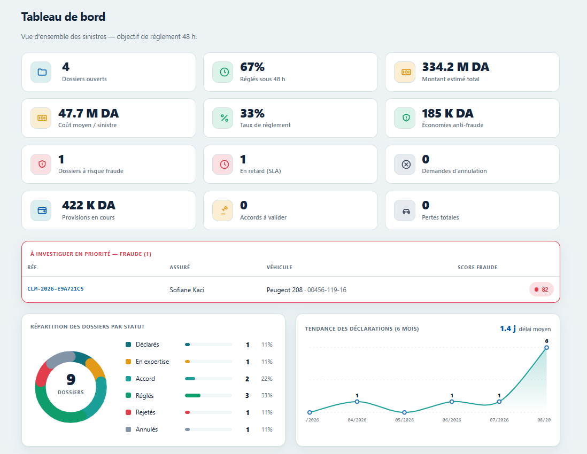Open claim reference CLM-2026-E9A721C5

(56, 289)
